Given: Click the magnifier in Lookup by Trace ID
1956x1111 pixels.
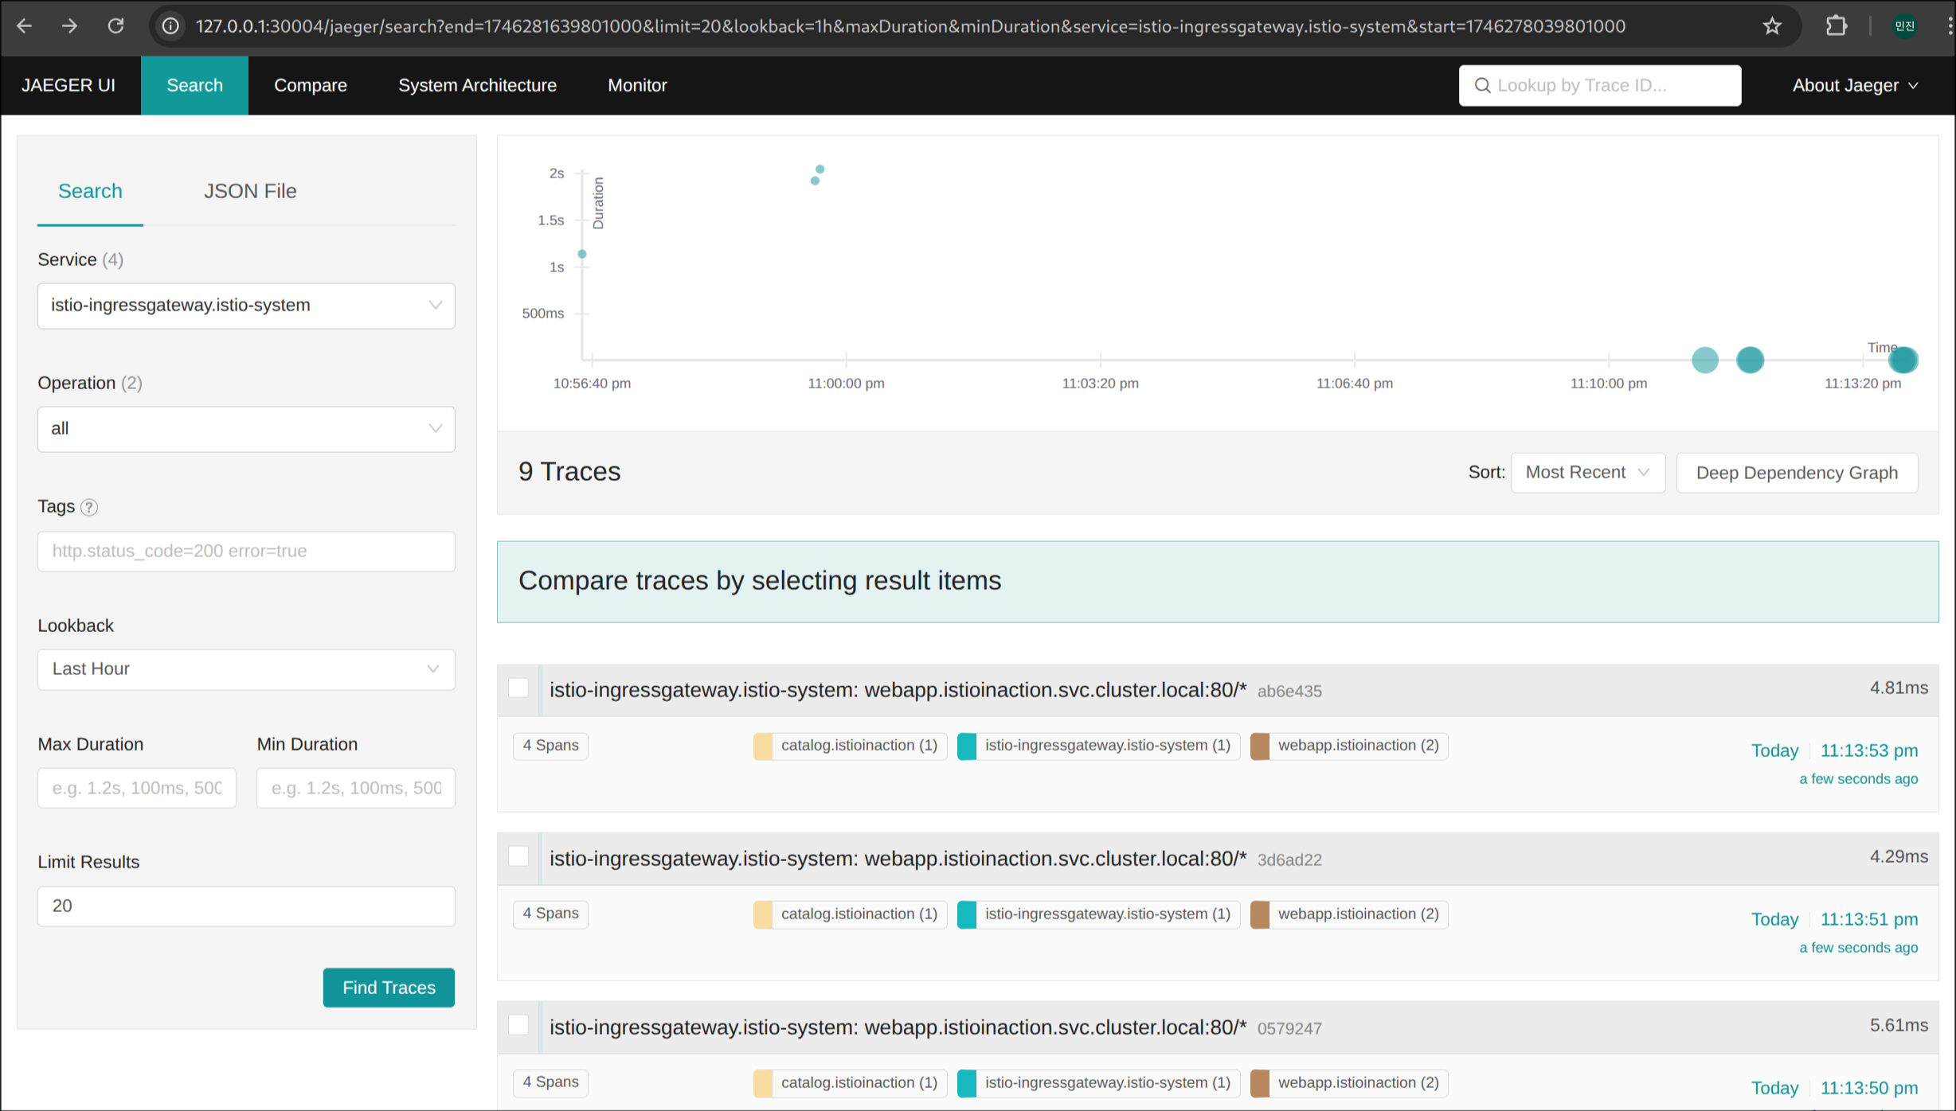Looking at the screenshot, I should coord(1482,85).
